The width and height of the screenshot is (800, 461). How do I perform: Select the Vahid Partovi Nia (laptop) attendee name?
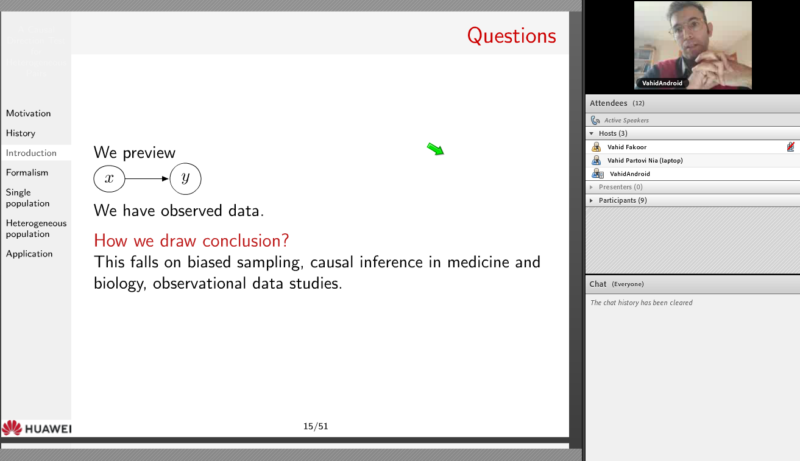pyautogui.click(x=645, y=161)
